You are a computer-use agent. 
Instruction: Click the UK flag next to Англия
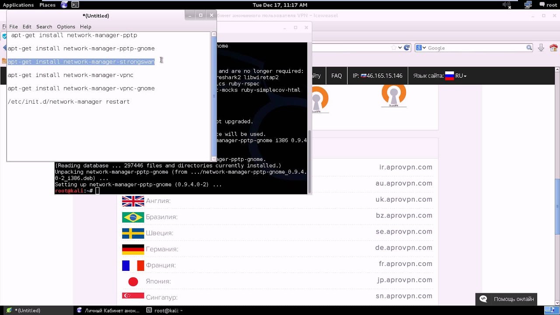133,201
